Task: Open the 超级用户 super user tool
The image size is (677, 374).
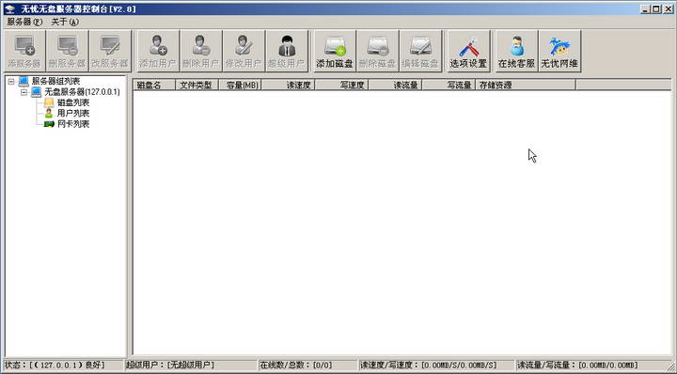Action: click(286, 51)
